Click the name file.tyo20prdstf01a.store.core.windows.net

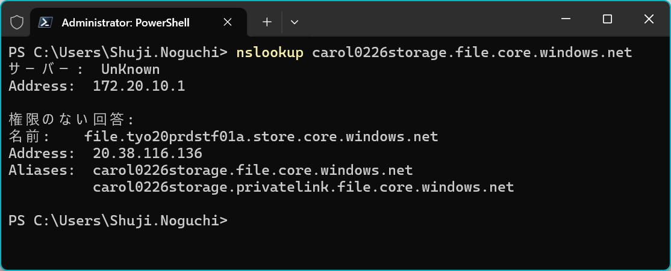[x=261, y=137]
